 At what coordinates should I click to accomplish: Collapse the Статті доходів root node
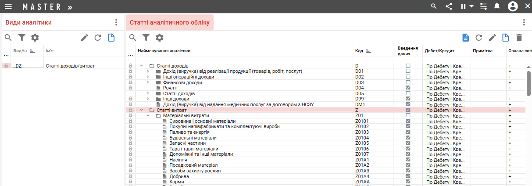click(142, 66)
